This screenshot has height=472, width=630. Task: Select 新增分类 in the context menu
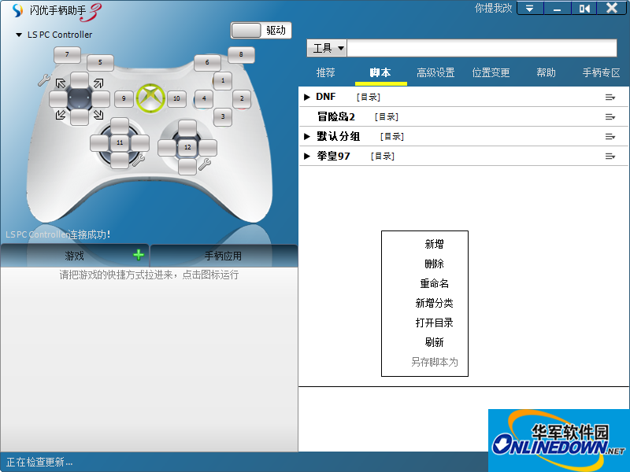[434, 303]
